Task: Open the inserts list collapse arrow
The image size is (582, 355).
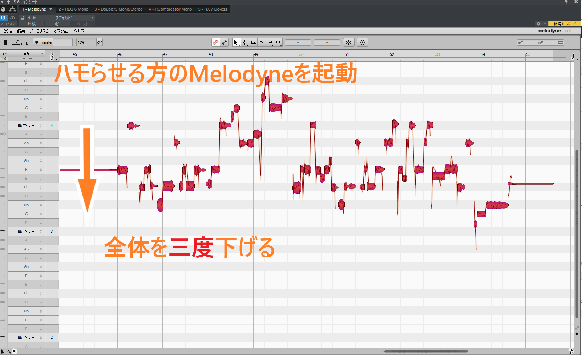Action: 3,2
